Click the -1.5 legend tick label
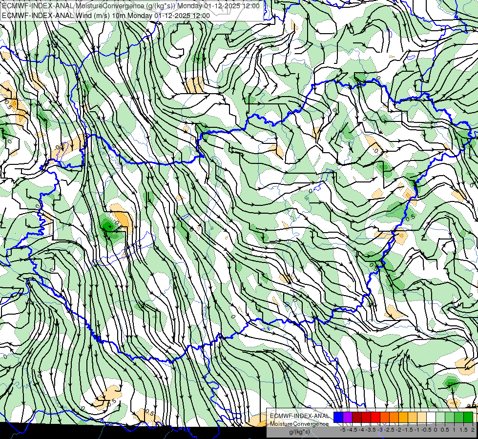 (x=408, y=430)
